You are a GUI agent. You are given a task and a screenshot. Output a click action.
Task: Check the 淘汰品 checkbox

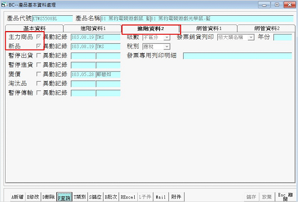tap(39, 84)
